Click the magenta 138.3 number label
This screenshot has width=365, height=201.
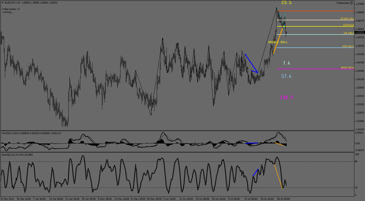tap(286, 97)
